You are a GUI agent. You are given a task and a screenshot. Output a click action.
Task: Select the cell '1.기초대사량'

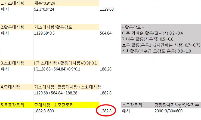pos(17,3)
